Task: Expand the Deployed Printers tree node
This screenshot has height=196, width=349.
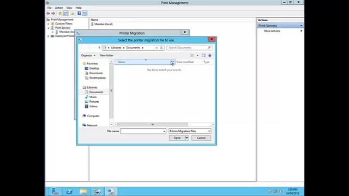Action: (x=49, y=36)
